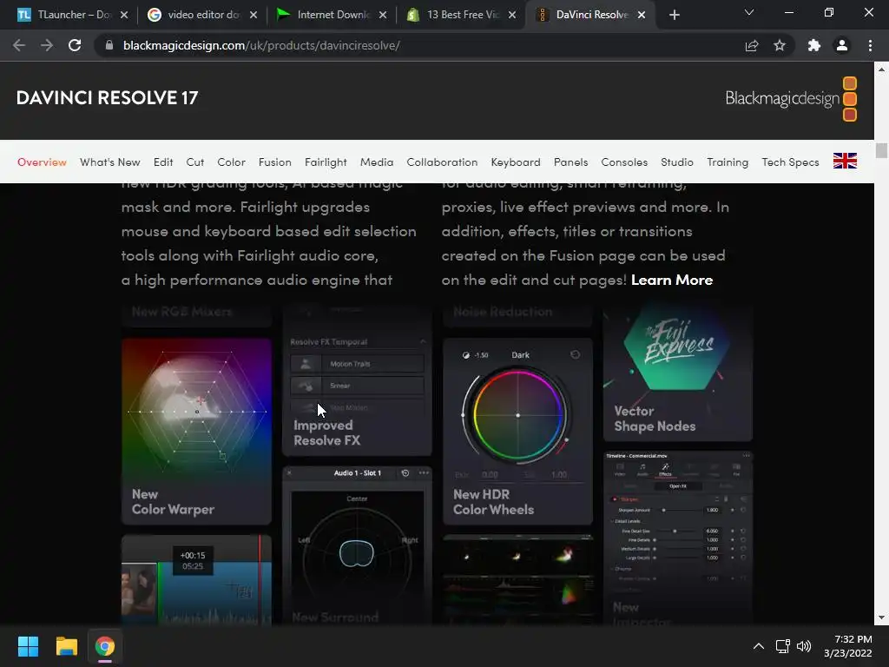Open the Consoles page link
Image resolution: width=889 pixels, height=667 pixels.
tap(624, 162)
